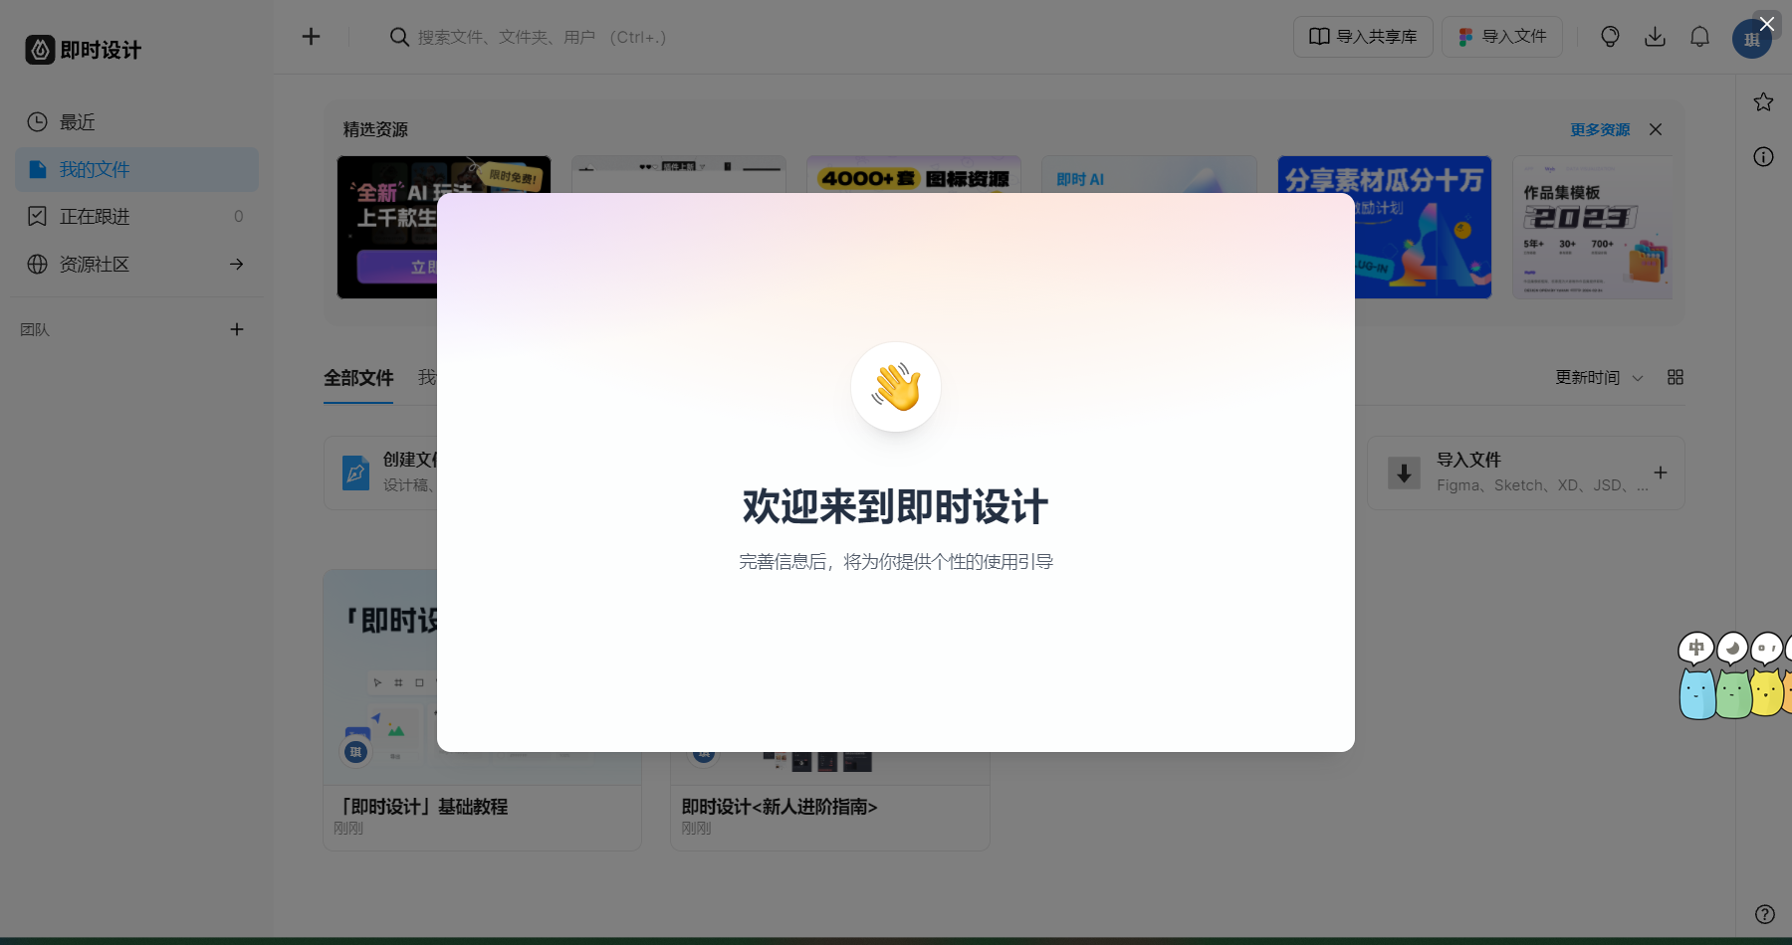Open 最近 in the sidebar
Screen dimensions: 1792x945
pyautogui.click(x=136, y=122)
